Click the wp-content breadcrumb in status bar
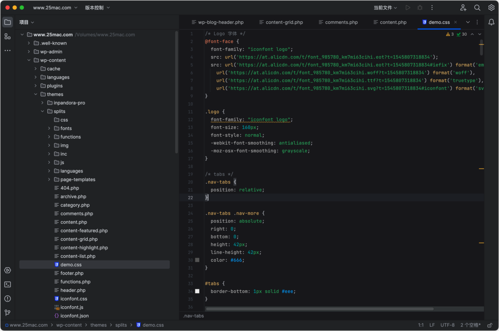This screenshot has height=331, width=499. [69, 325]
